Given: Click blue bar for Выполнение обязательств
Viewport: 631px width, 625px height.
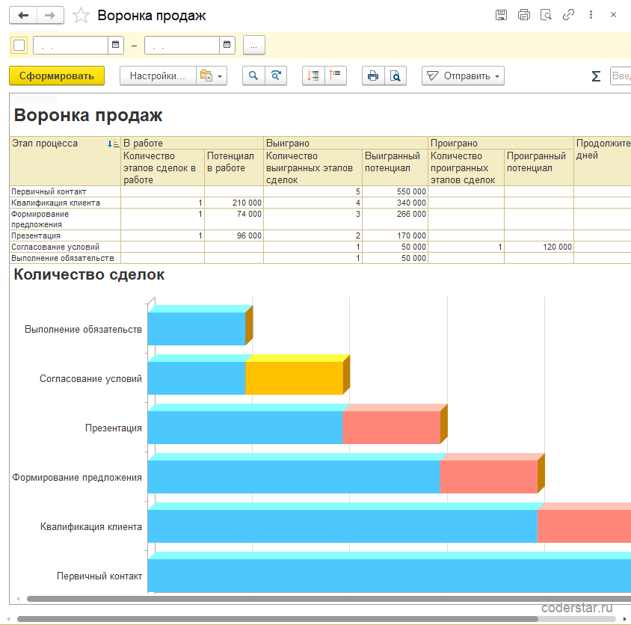Looking at the screenshot, I should pyautogui.click(x=197, y=329).
